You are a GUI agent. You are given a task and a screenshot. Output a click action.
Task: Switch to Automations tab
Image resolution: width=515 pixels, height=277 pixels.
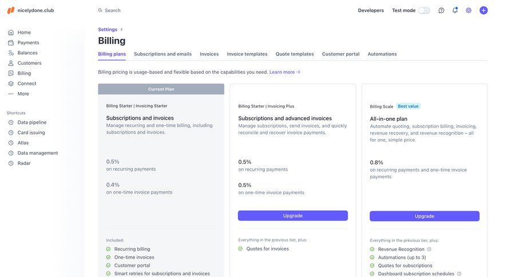point(382,54)
